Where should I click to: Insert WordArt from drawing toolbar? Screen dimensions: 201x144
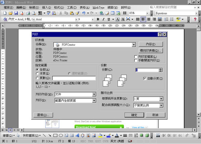click(x=77, y=135)
